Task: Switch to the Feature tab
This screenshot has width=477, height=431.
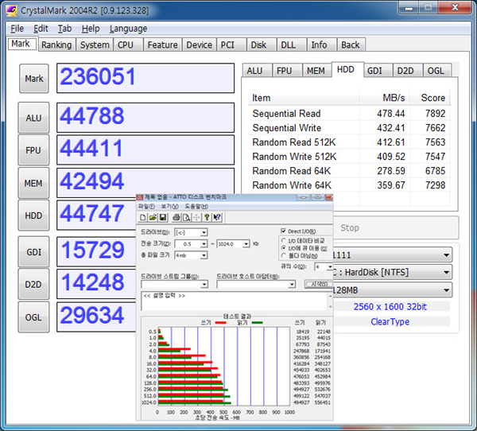Action: click(x=162, y=45)
